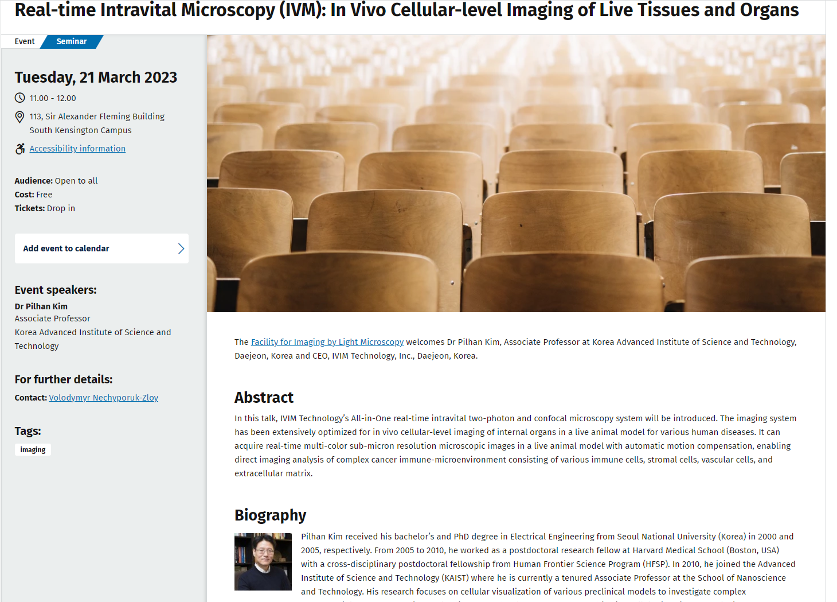
Task: Click the seminar title heading
Action: click(406, 10)
